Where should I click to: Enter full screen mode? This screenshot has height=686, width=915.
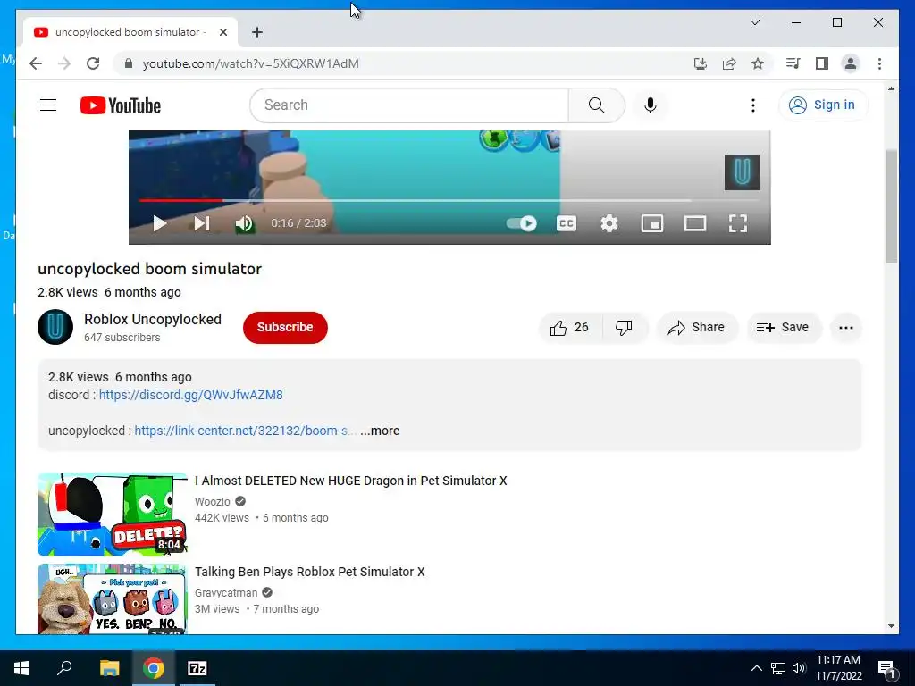coord(738,223)
